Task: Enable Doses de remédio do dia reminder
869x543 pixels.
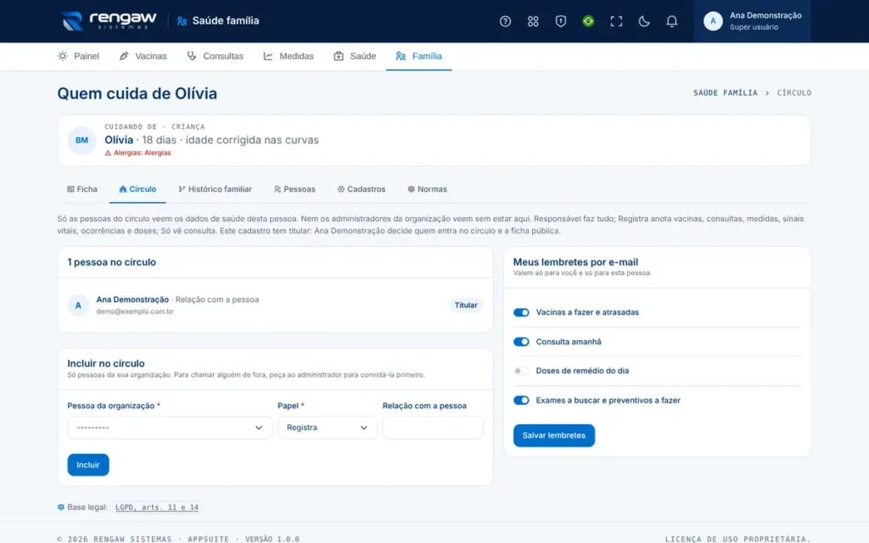Action: click(521, 371)
